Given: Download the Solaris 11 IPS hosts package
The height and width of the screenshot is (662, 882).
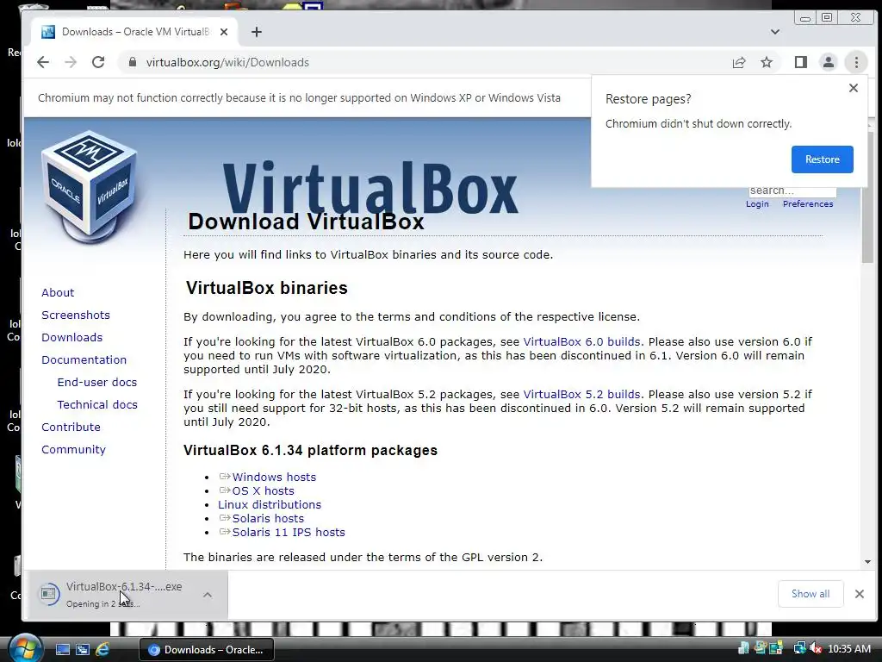Looking at the screenshot, I should tap(289, 533).
